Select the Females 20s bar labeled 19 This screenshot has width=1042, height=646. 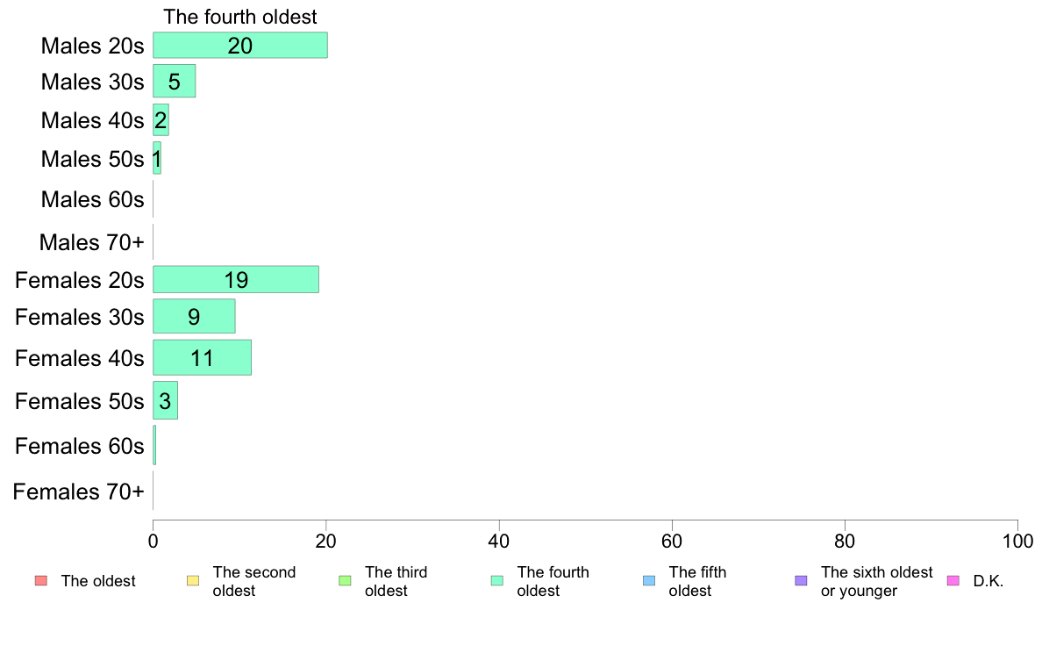pos(236,279)
